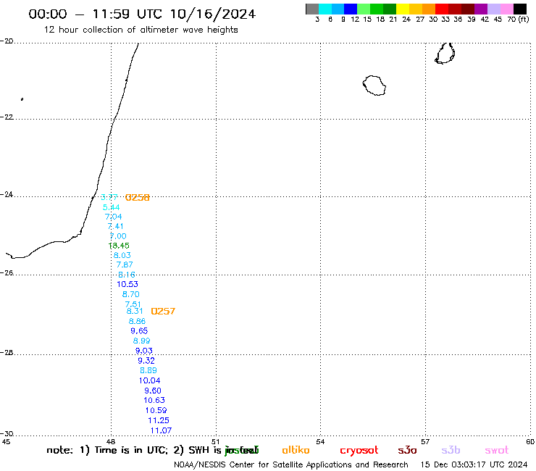Click the blue 10.53 wave height

point(127,284)
